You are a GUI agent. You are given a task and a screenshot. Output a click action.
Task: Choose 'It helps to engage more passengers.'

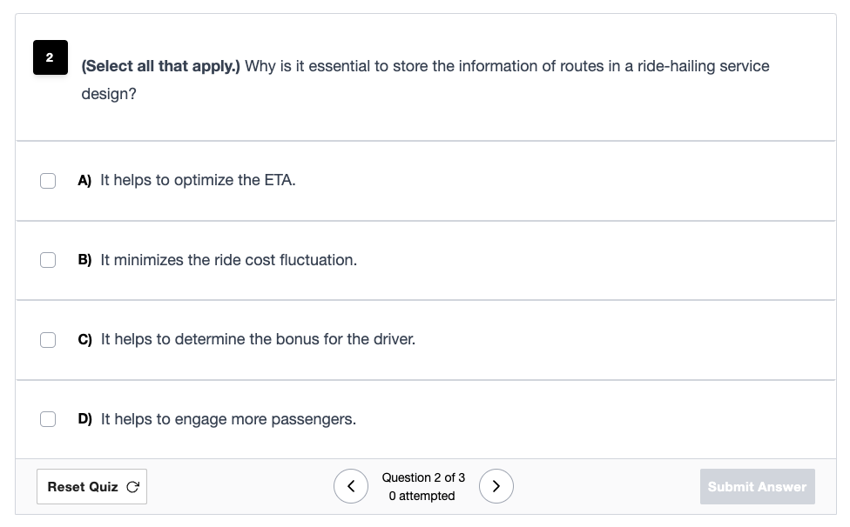coord(228,419)
